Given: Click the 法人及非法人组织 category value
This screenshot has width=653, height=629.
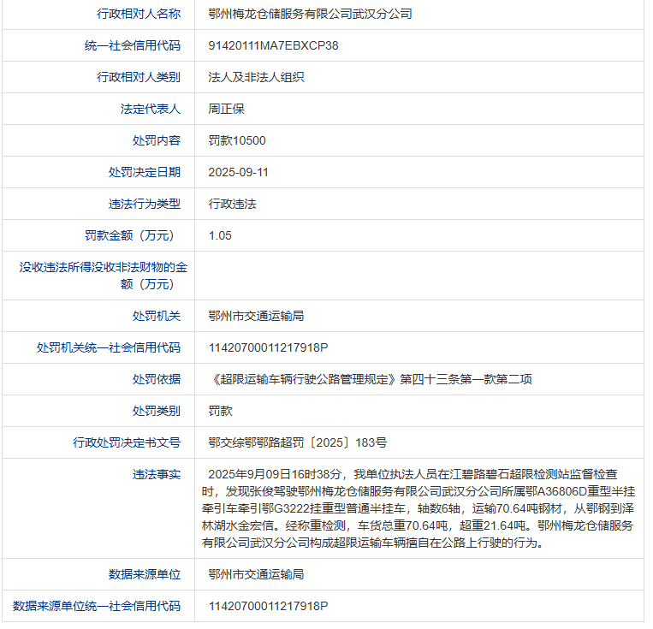Looking at the screenshot, I should [x=256, y=77].
